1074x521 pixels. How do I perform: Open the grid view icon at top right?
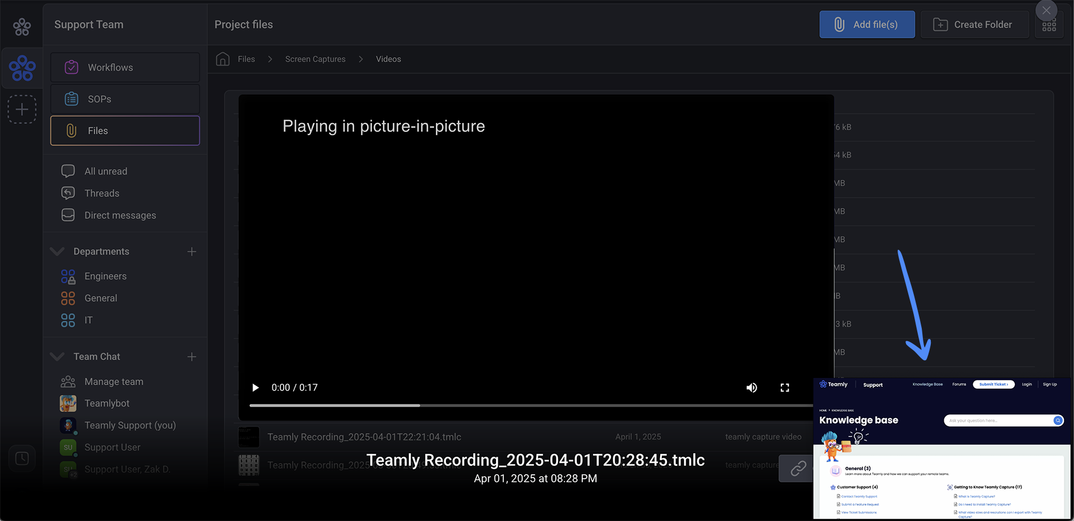click(1049, 27)
